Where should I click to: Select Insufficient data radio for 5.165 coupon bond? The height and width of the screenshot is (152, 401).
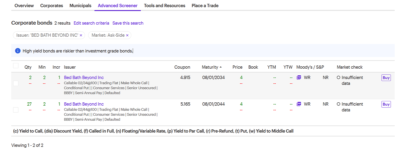coord(339,104)
